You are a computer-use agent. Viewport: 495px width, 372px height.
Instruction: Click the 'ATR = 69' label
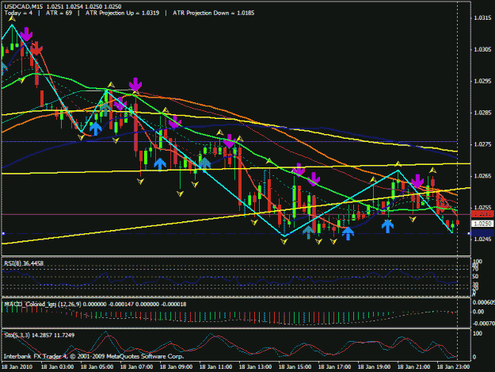click(59, 13)
